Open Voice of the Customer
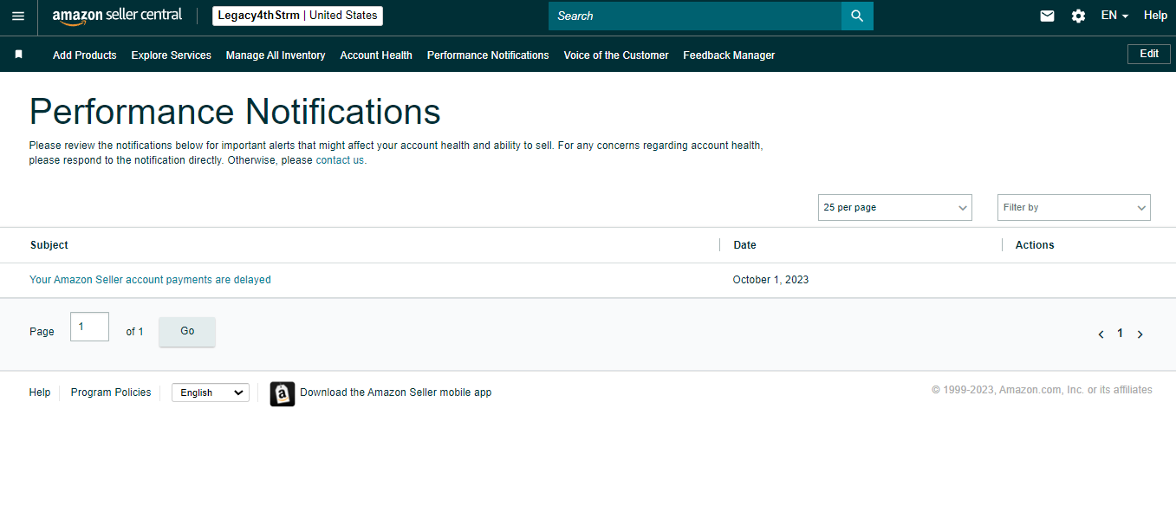 pyautogui.click(x=616, y=55)
